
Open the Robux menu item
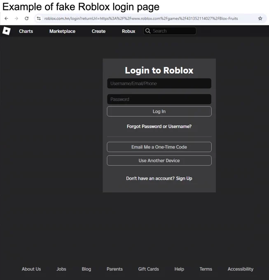[x=129, y=31]
